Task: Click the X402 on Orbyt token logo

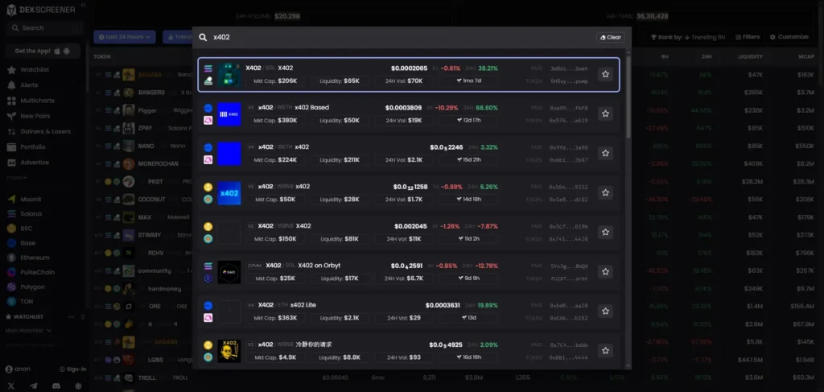Action: (229, 272)
